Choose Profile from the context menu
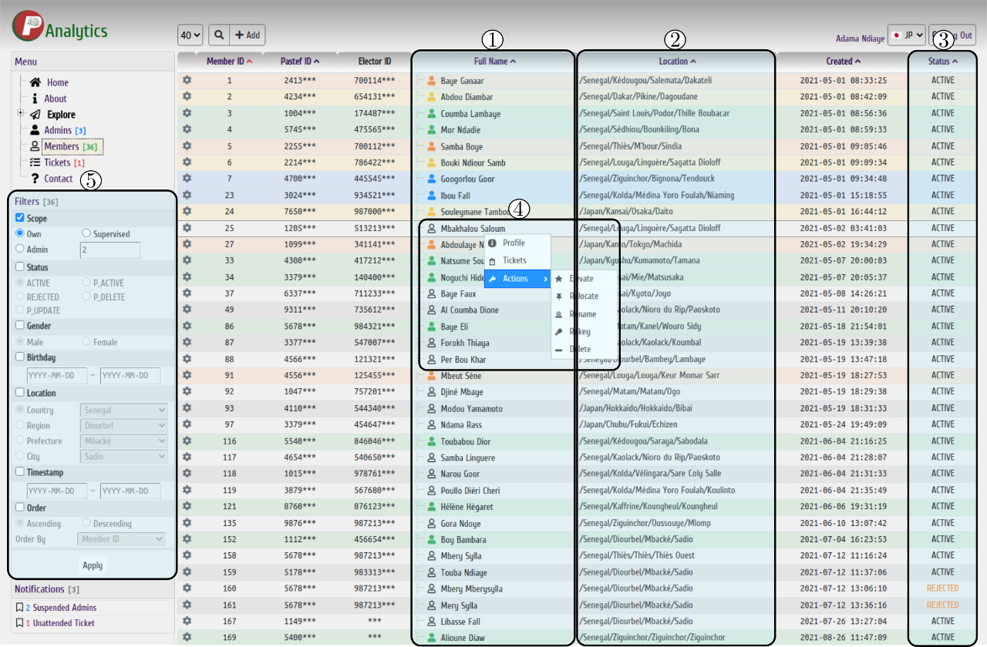Image resolution: width=987 pixels, height=647 pixels. coord(514,243)
